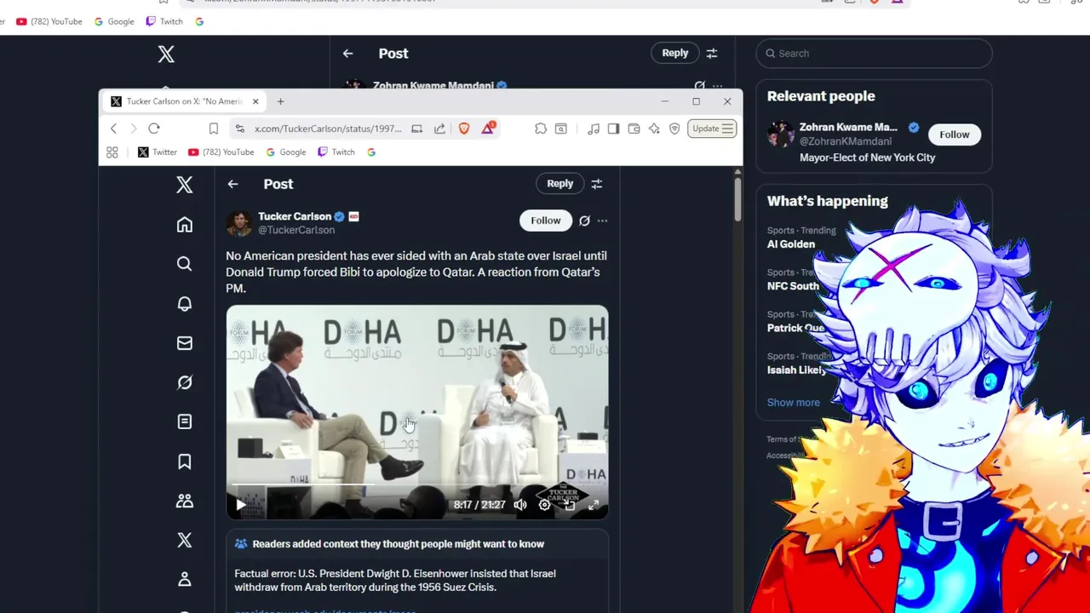Open Twitter bookmark in front window
Viewport: 1090px width, 613px height.
158,152
